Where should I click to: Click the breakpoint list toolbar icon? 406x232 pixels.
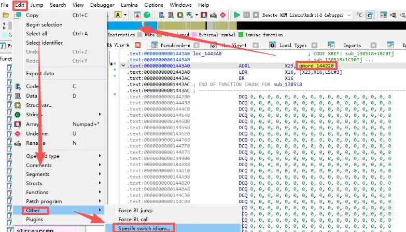click(x=384, y=15)
